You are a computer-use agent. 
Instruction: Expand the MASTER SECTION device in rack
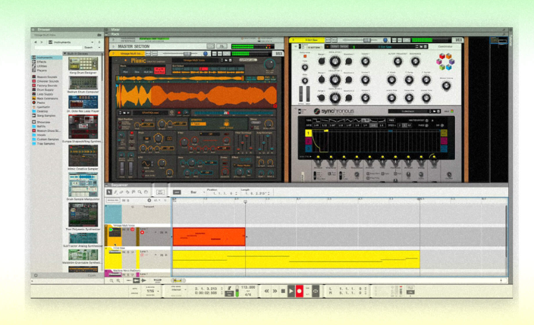(114, 46)
